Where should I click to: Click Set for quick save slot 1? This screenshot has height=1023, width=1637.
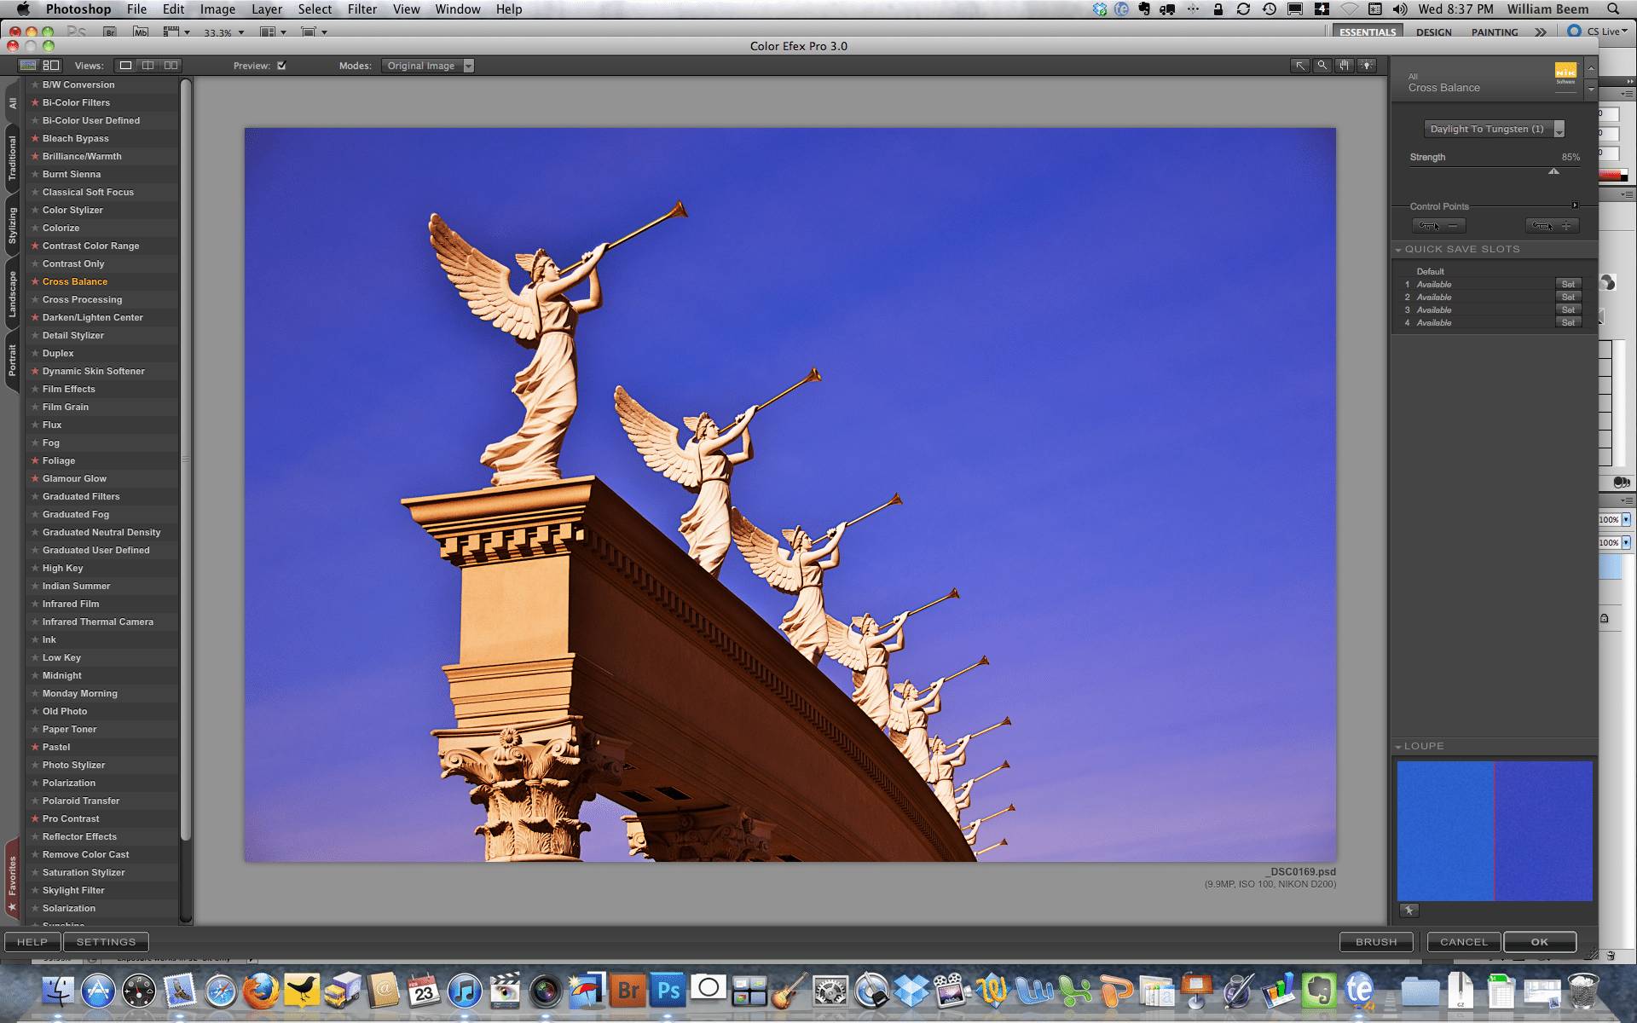point(1568,284)
